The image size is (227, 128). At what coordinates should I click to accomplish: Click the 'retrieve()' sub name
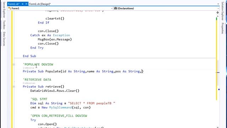[55, 87]
